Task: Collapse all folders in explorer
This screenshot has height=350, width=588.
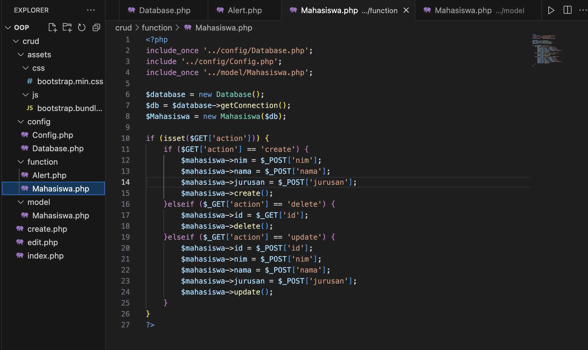Action: coord(96,28)
